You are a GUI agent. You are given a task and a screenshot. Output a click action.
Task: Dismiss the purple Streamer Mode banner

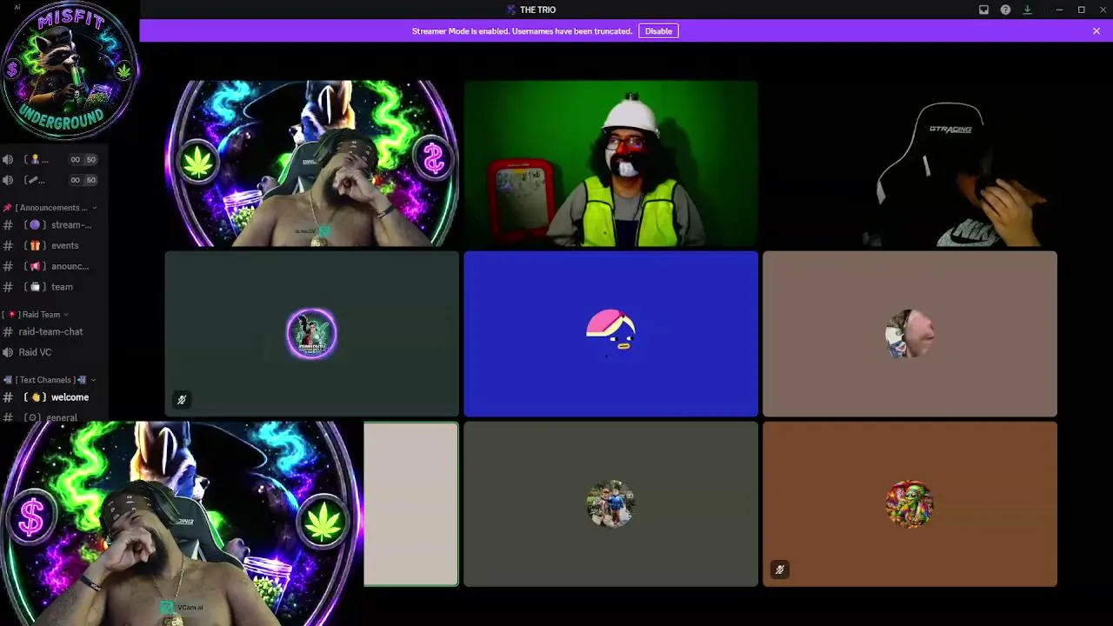tap(1096, 31)
